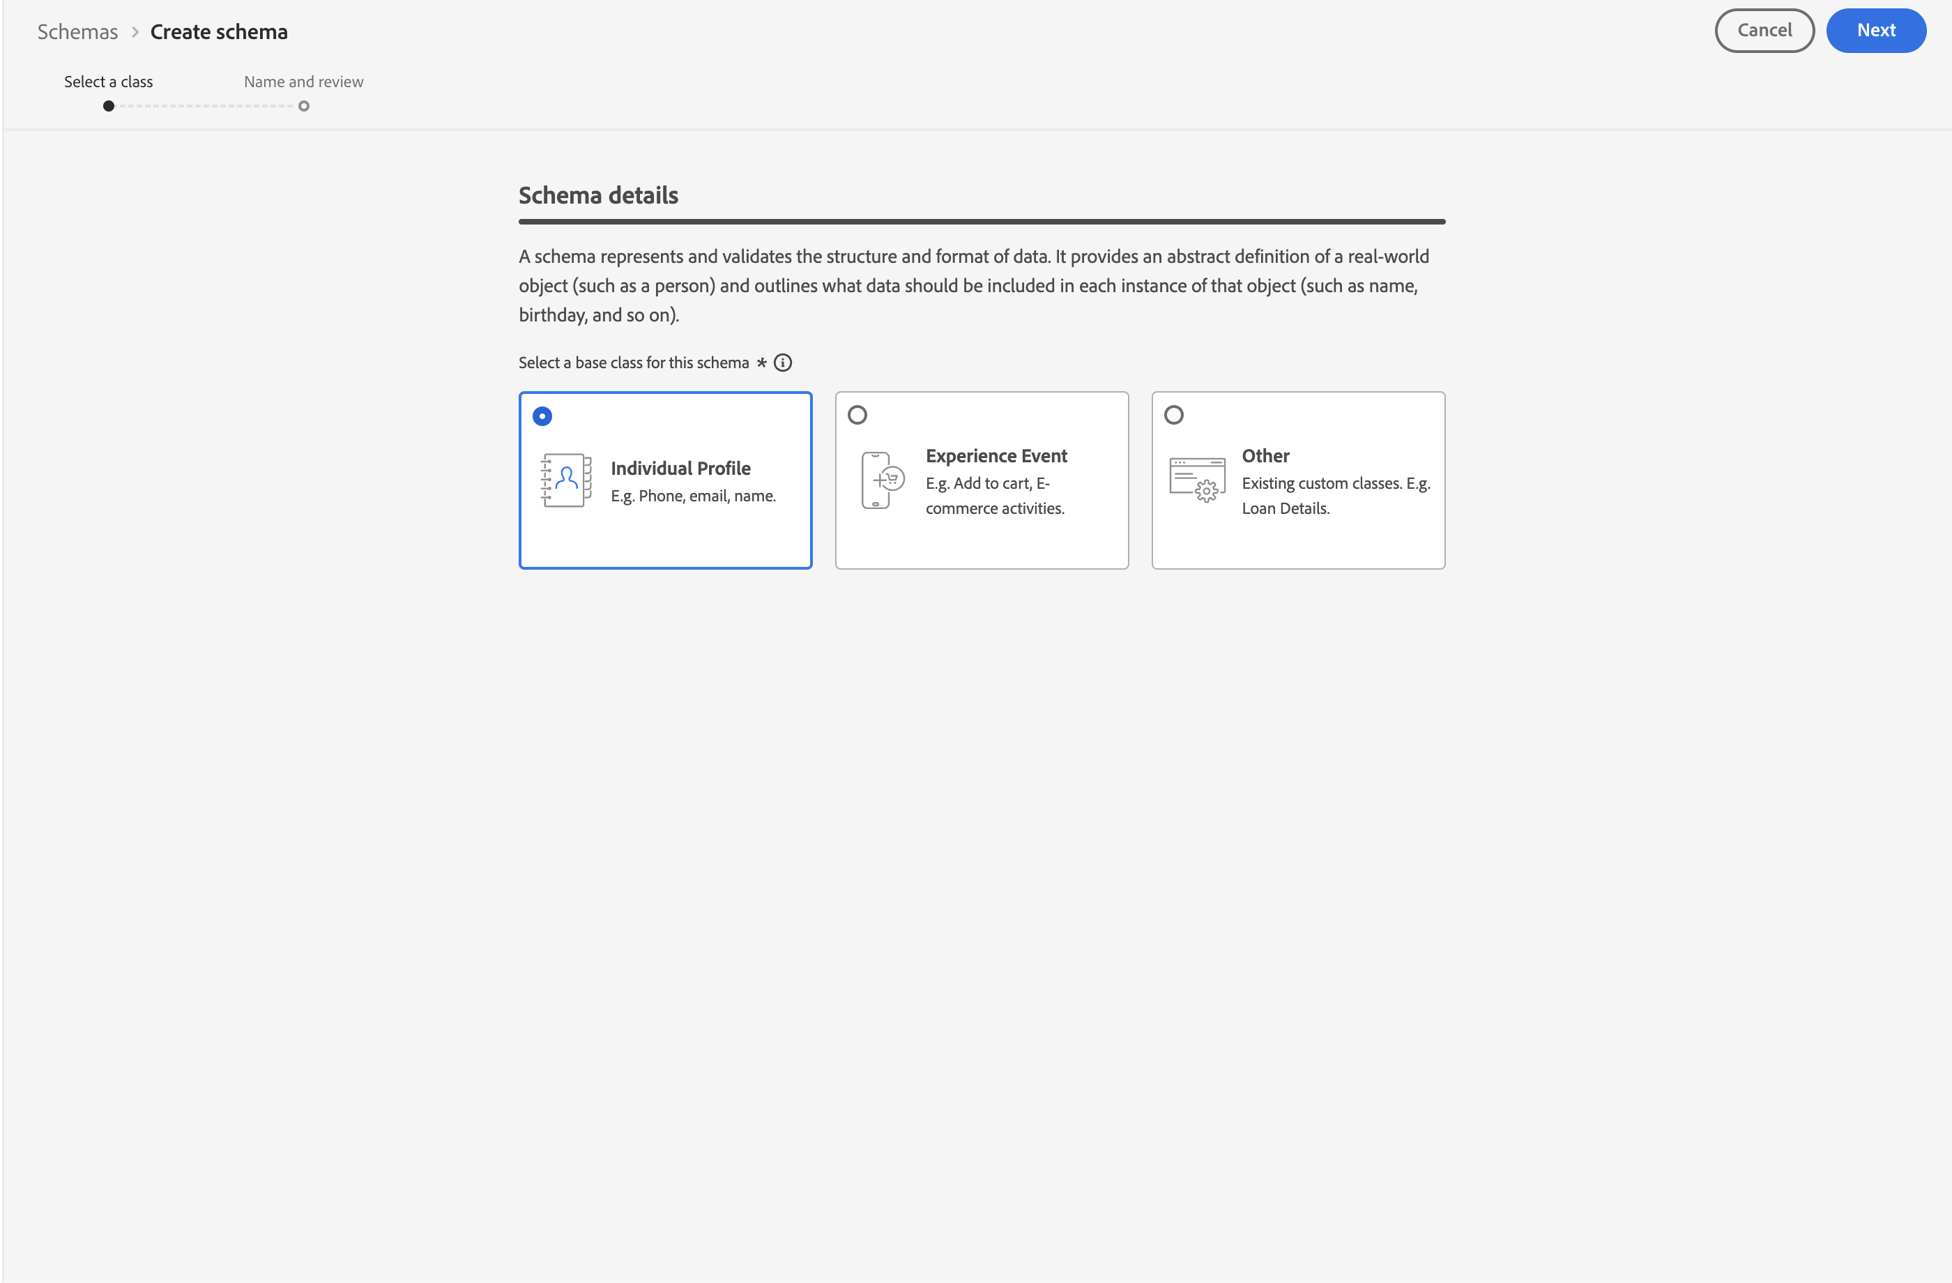Click the info icon beside base class label
This screenshot has height=1283, width=1952.
point(782,363)
